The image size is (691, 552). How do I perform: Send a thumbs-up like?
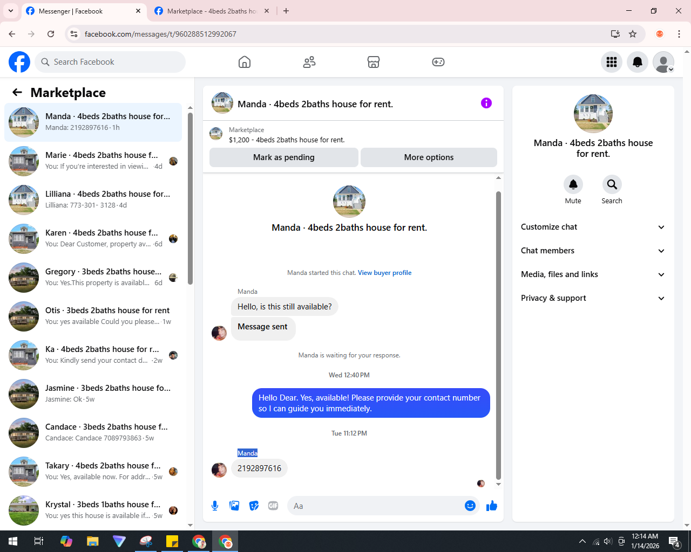click(x=492, y=506)
